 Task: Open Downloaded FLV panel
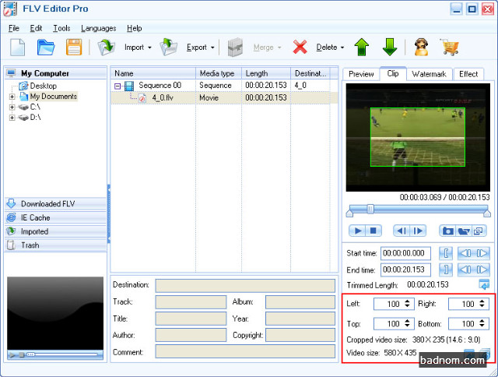point(55,204)
